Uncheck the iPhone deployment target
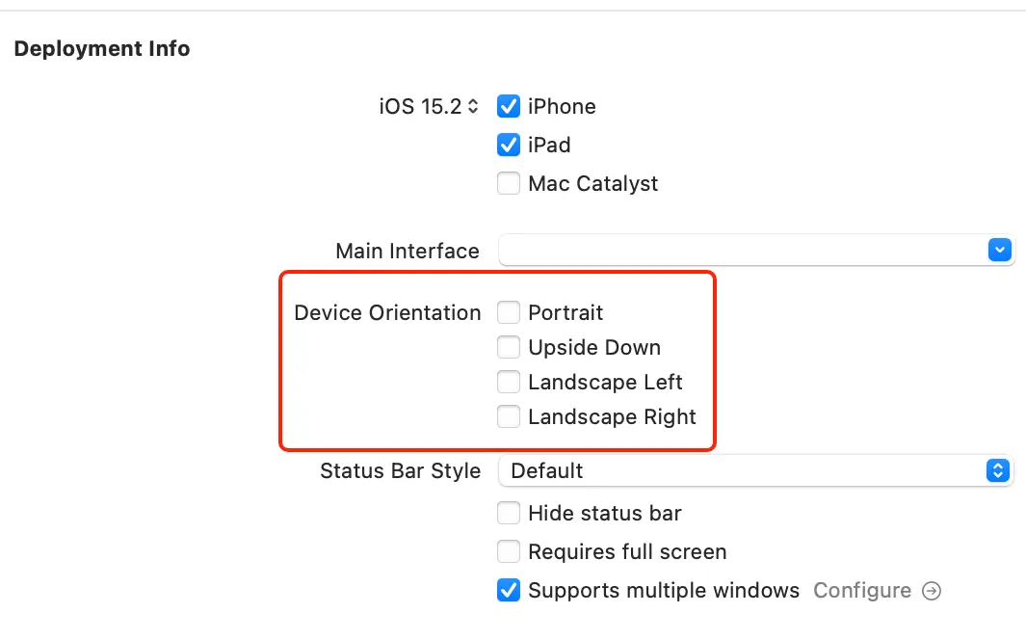 tap(509, 106)
